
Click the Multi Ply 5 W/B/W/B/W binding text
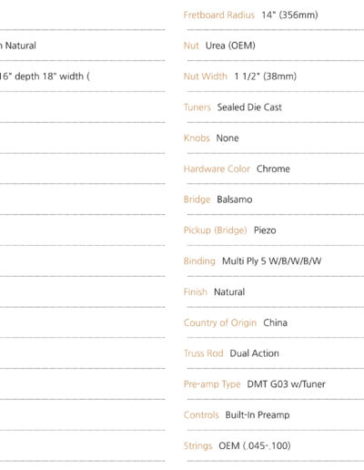(271, 261)
